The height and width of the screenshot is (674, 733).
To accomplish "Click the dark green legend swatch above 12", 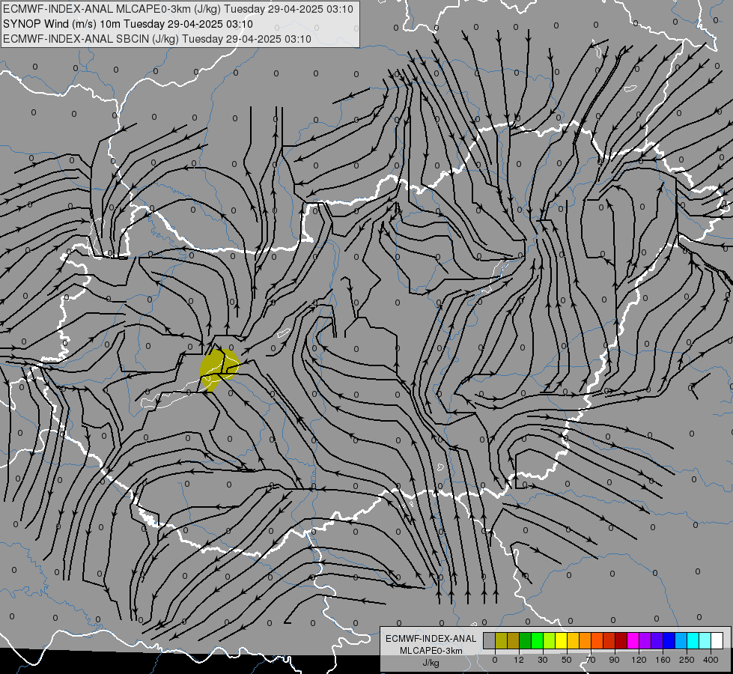I will click(x=526, y=640).
